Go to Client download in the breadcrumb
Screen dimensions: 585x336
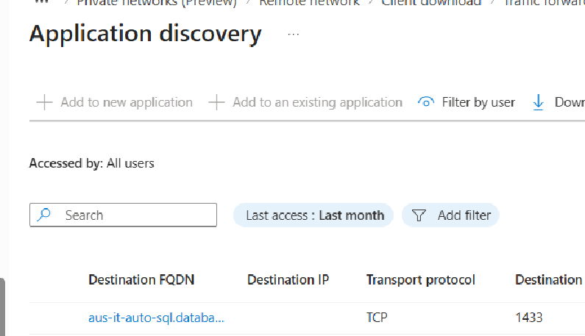430,3
